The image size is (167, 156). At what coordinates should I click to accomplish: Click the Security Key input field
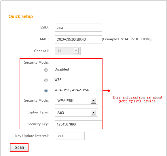(78, 124)
